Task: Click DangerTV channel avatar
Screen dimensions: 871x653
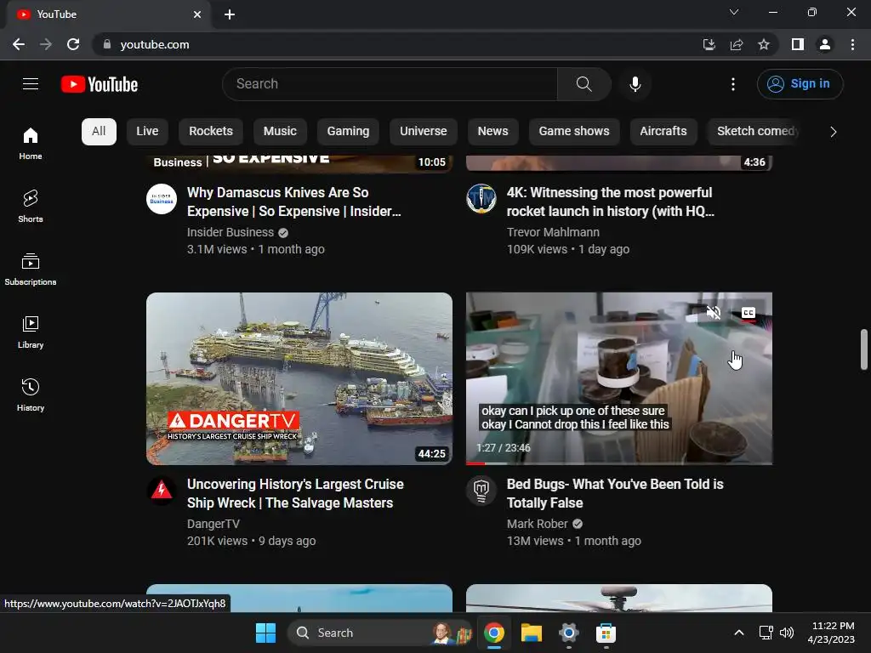Action: (x=162, y=491)
